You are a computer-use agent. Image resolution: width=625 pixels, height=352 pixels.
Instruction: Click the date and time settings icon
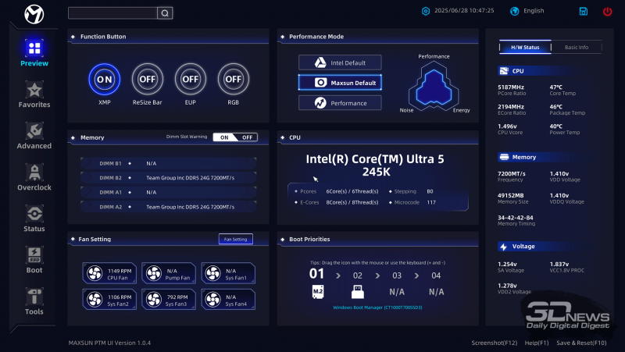[426, 11]
